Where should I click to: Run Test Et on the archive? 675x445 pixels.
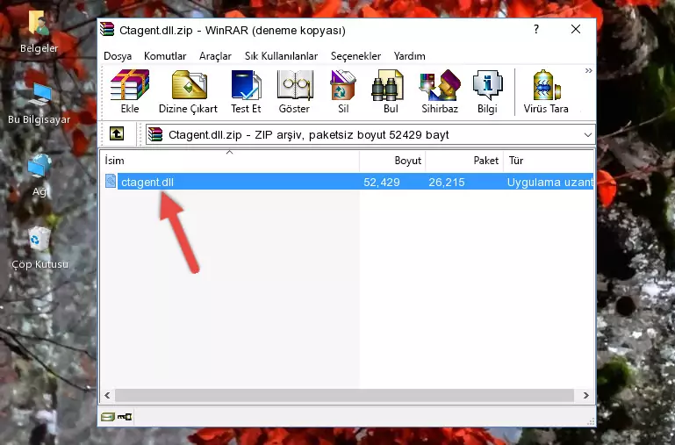point(246,91)
